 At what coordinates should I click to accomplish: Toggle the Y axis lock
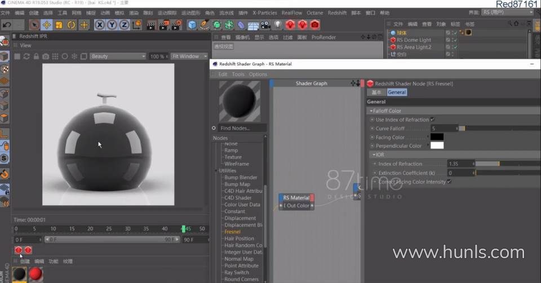112,25
